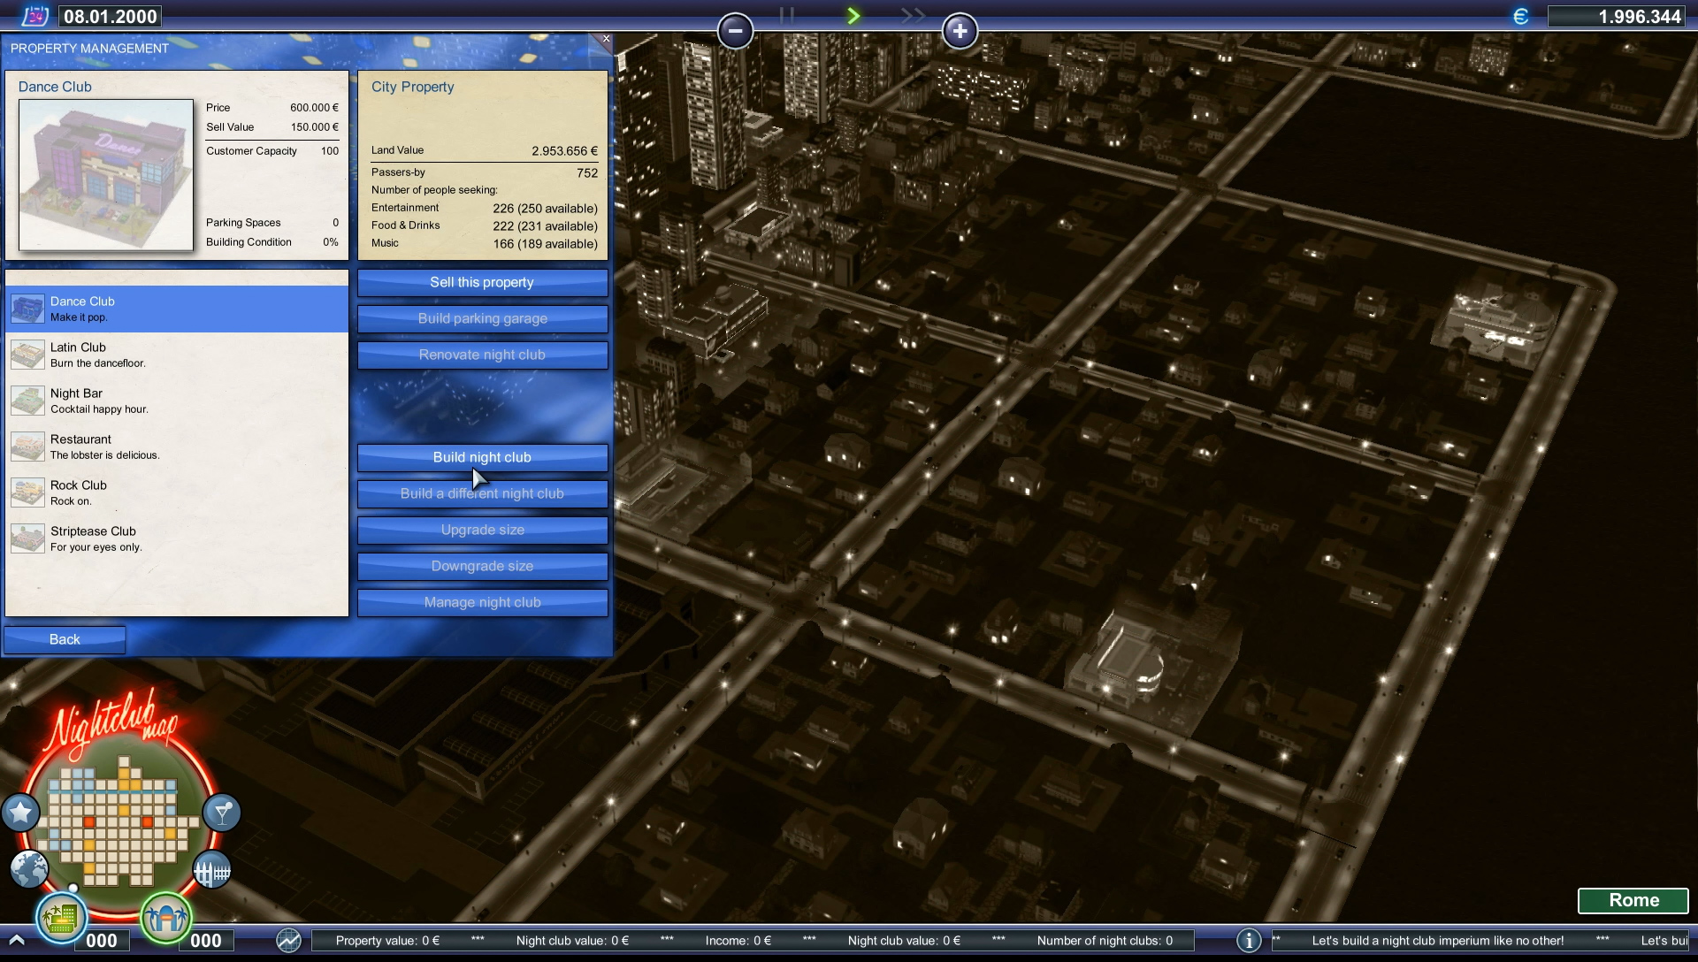Pause the game using the pause icon
The height and width of the screenshot is (962, 1698).
(x=785, y=15)
